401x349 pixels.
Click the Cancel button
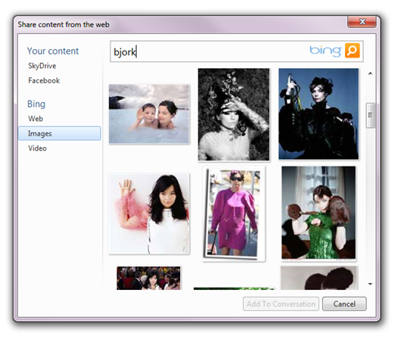(x=344, y=304)
